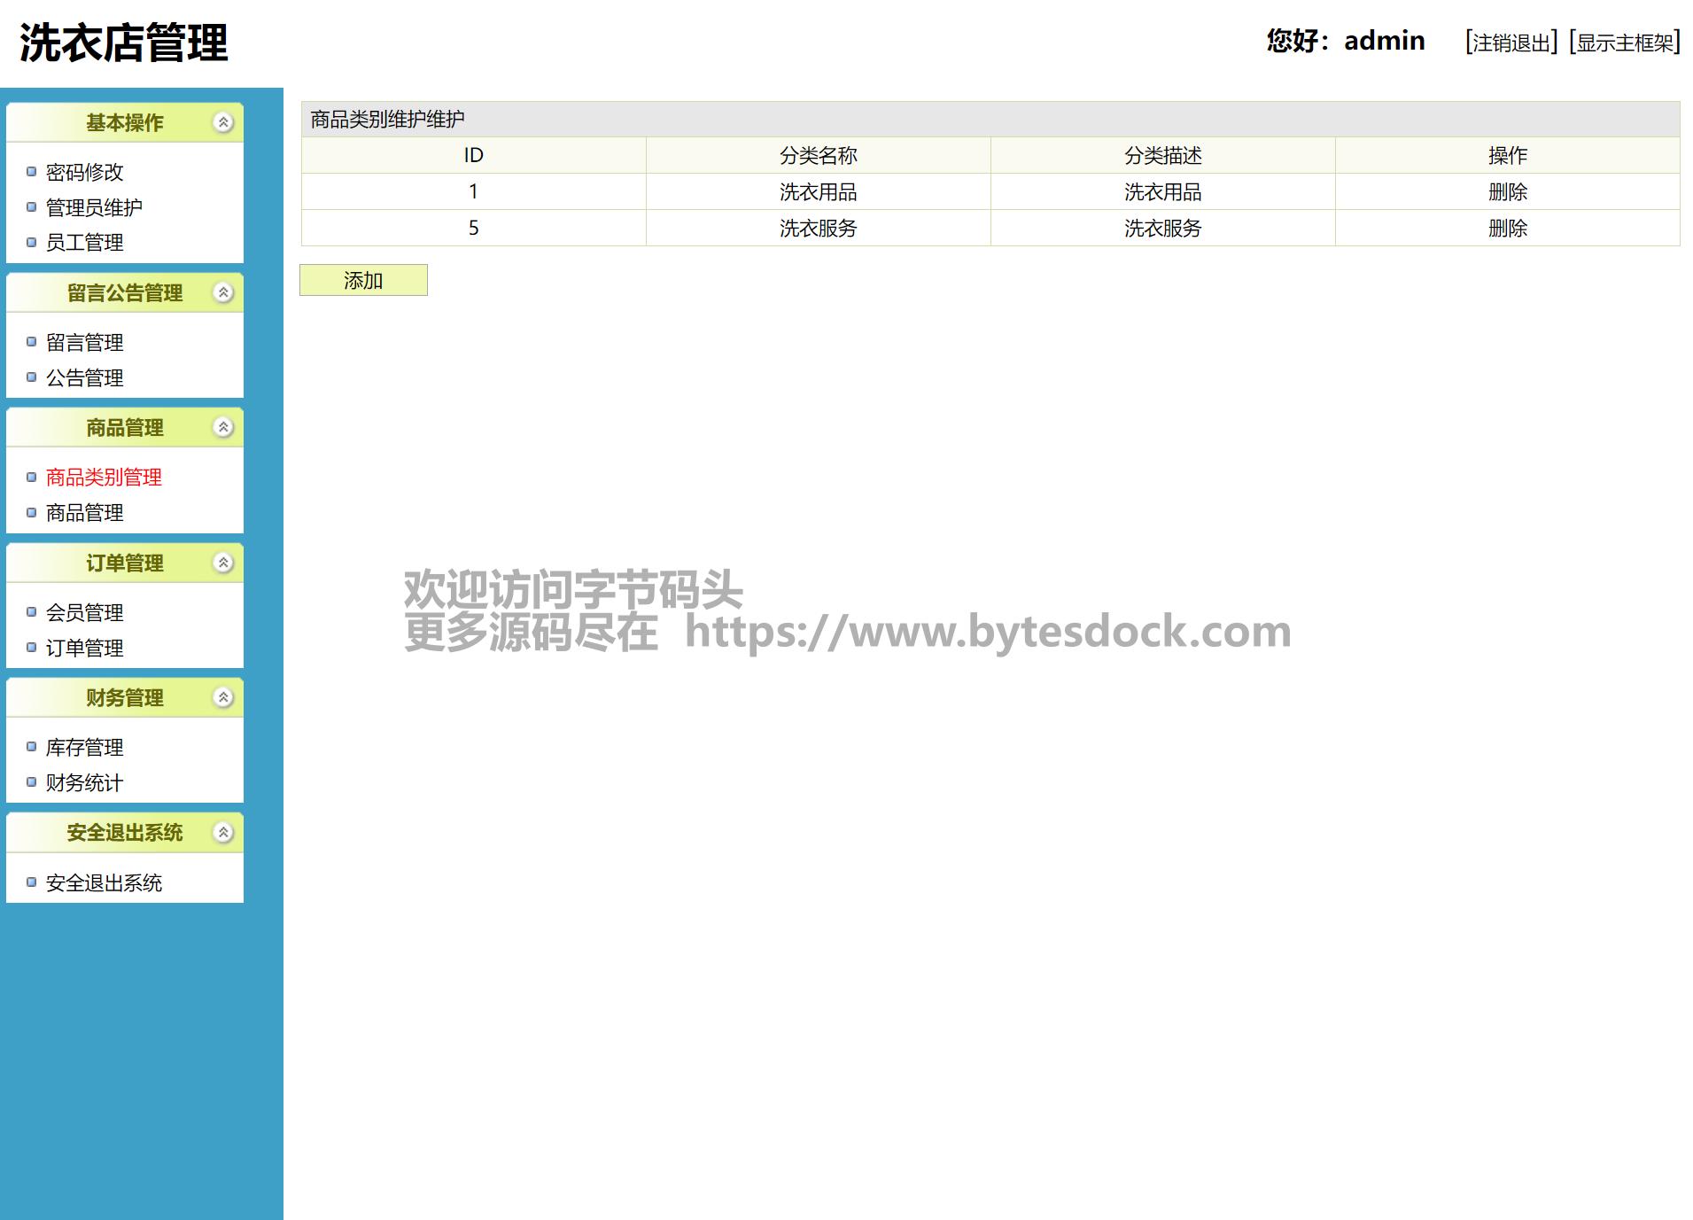Collapse the 留言公告管理 section chevron

223,292
